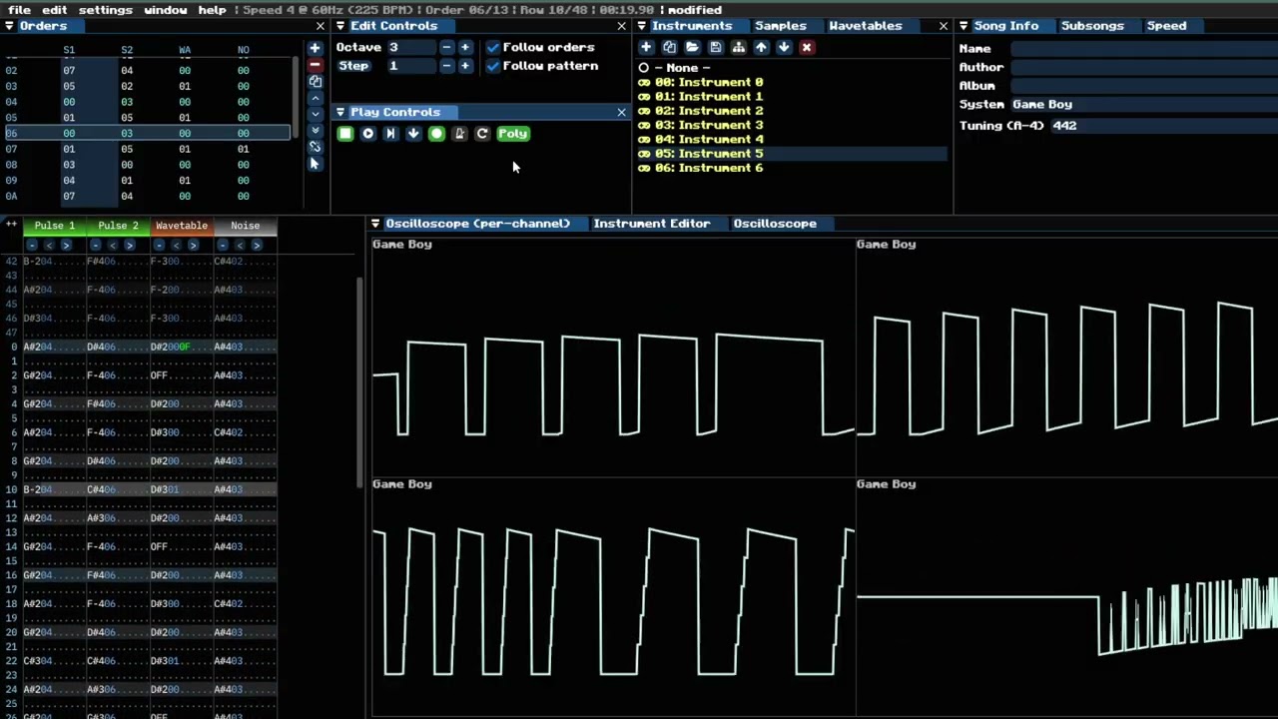
Task: Mute the Pulse 1 channel header
Action: (55, 226)
